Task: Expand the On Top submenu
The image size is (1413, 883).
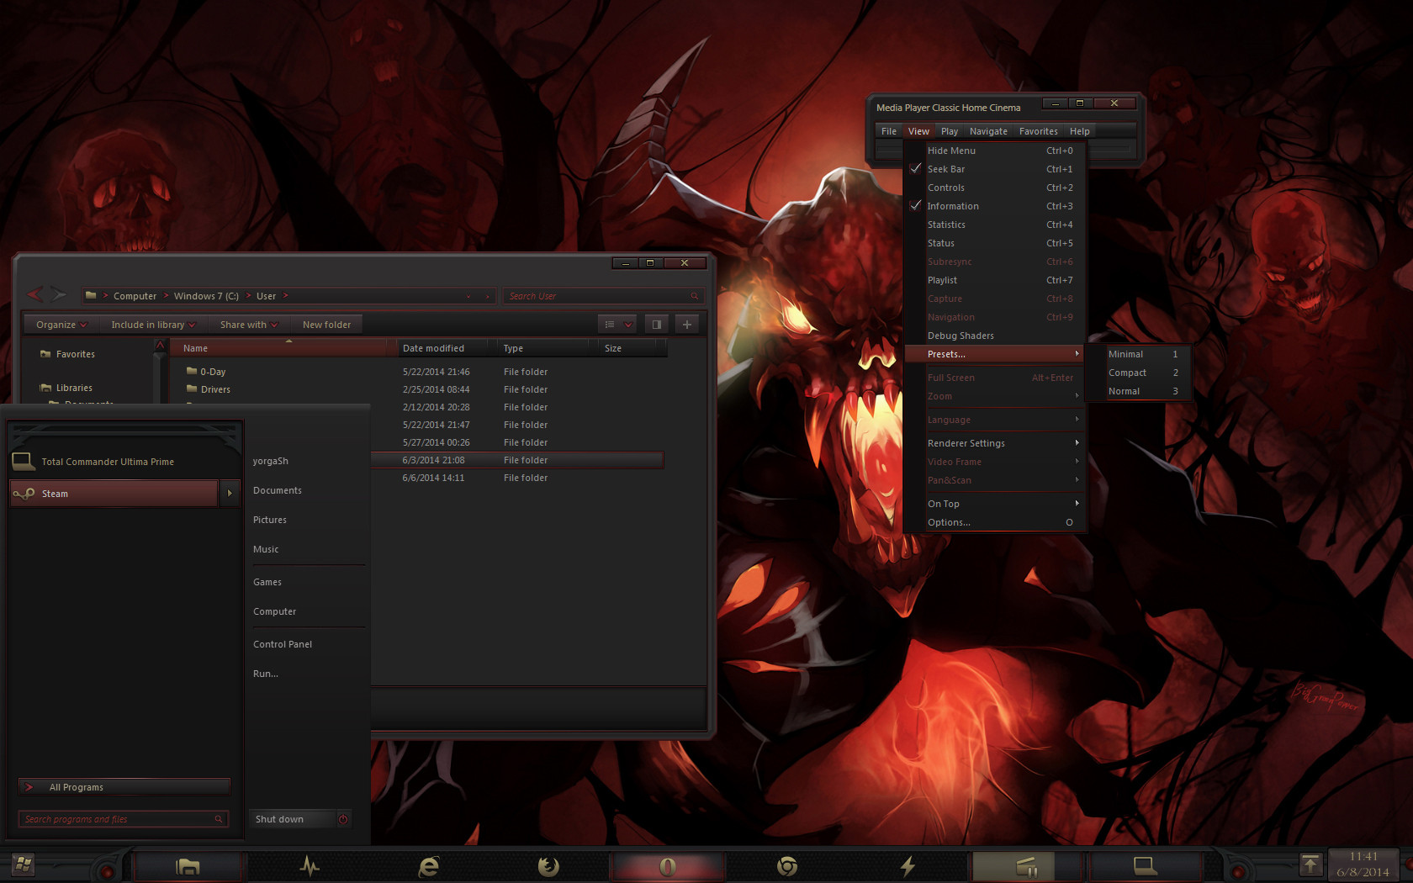Action: (994, 504)
